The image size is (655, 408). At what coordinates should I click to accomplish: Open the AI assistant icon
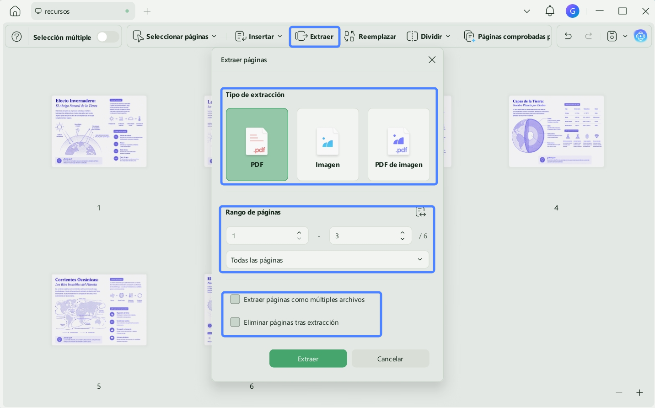[640, 36]
